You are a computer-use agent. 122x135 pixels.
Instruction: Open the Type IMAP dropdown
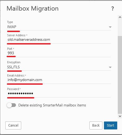(x=59, y=27)
